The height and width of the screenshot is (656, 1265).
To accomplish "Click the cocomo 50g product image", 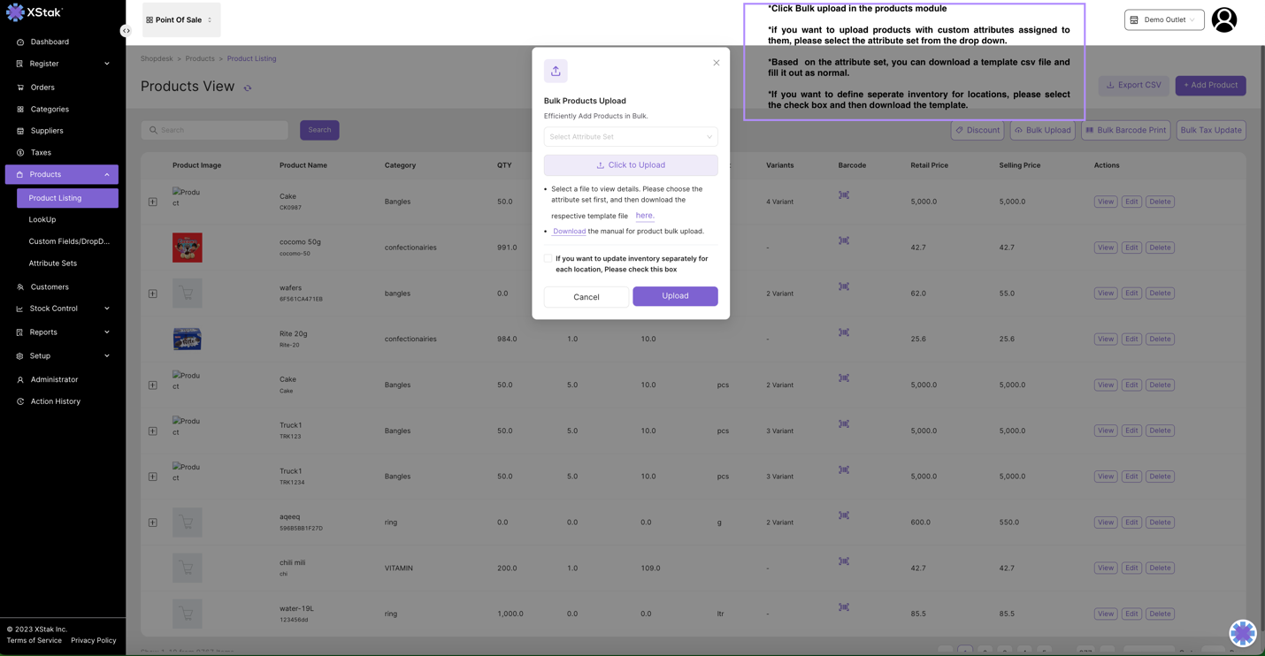I will pyautogui.click(x=187, y=248).
